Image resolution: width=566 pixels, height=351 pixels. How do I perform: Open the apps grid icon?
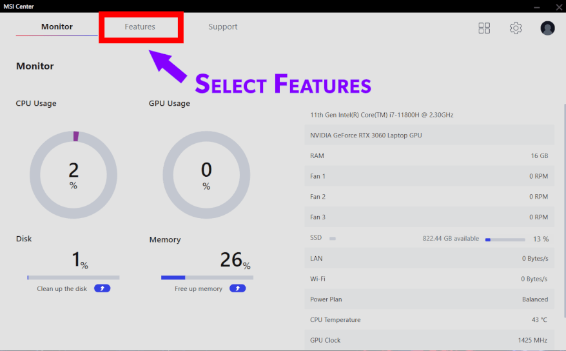point(484,28)
